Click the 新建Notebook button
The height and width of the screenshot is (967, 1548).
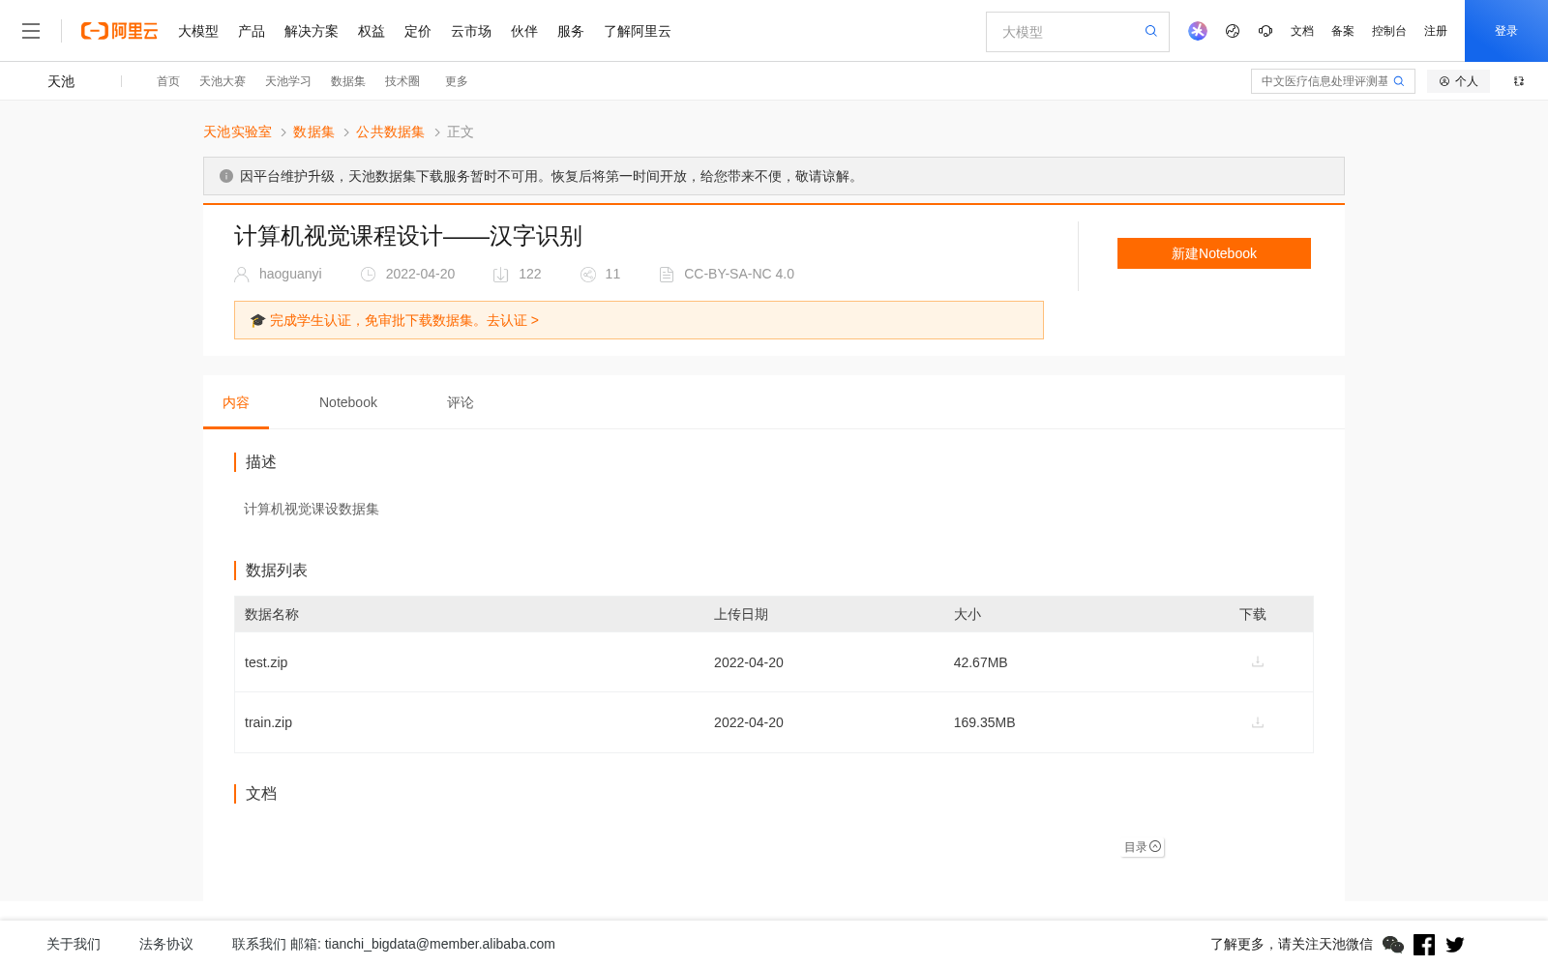(x=1214, y=253)
